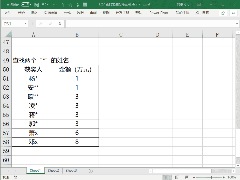Open the 开发工具 ribbon tab

pos(122,13)
